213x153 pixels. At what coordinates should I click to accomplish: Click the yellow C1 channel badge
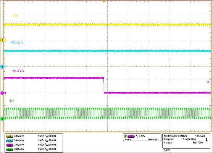tap(10, 136)
